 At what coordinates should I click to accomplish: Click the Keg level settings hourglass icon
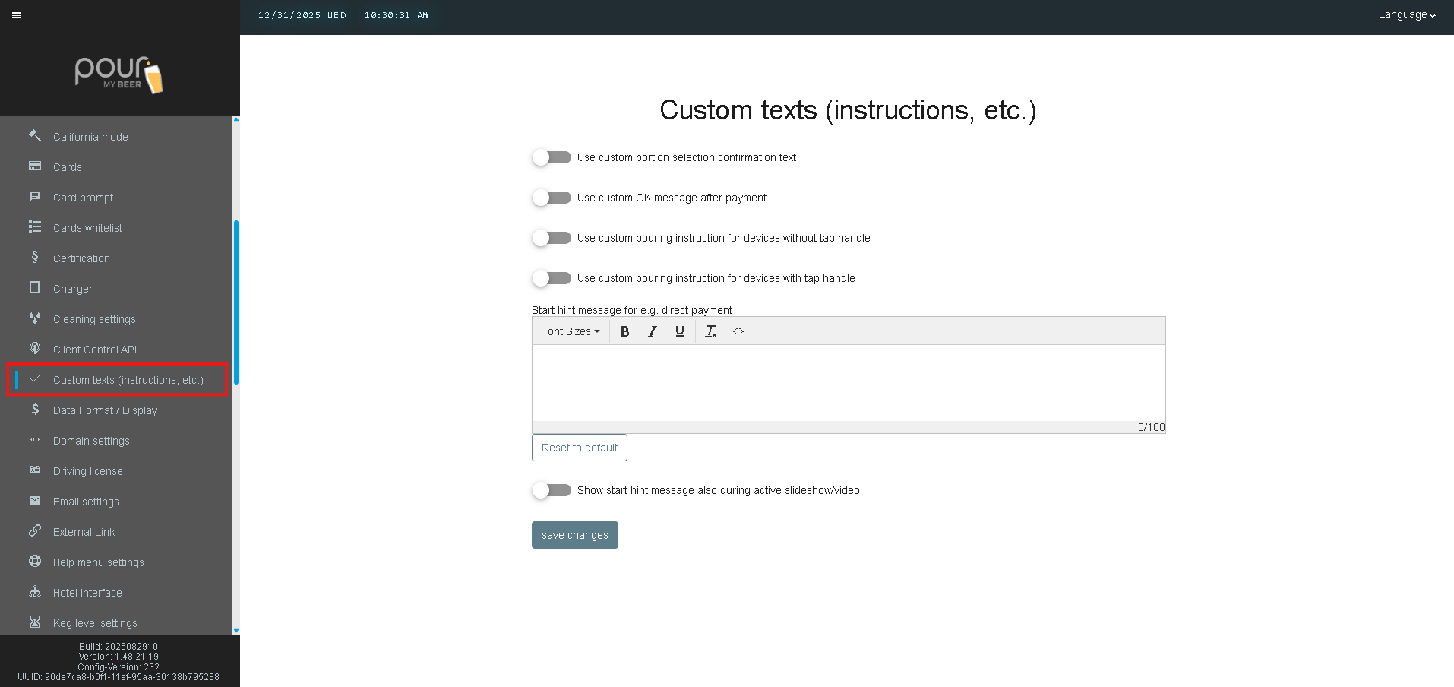click(x=35, y=622)
